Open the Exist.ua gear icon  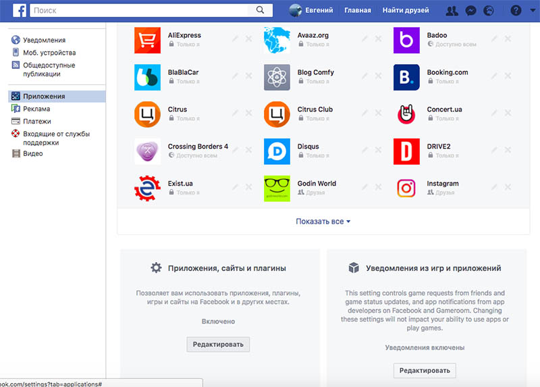pos(147,188)
